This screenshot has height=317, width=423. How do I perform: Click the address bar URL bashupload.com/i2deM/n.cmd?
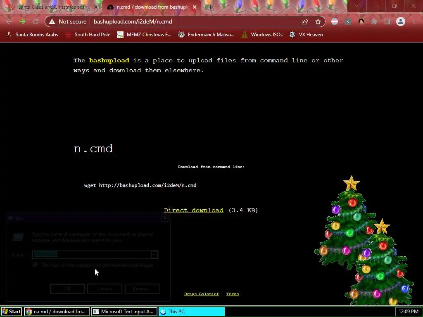coord(133,21)
